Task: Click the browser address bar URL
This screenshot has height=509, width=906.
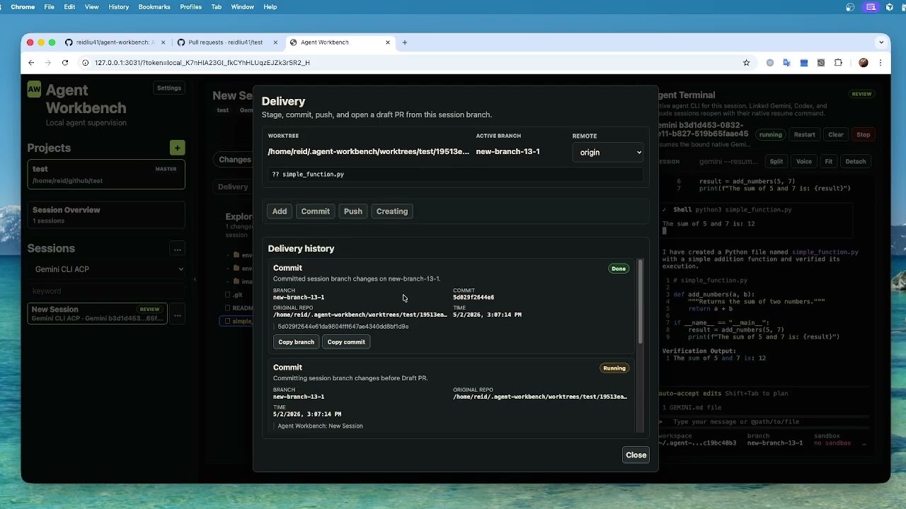Action: tap(202, 62)
